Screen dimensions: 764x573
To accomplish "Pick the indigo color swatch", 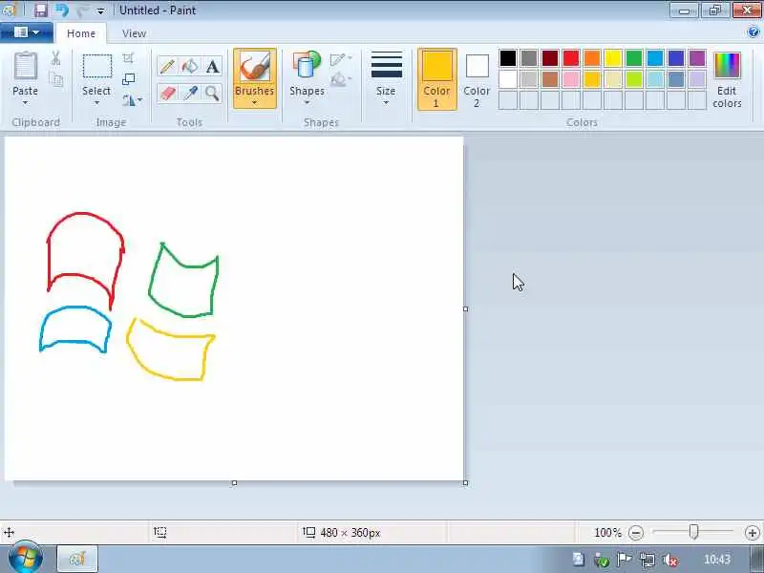I will coord(676,58).
